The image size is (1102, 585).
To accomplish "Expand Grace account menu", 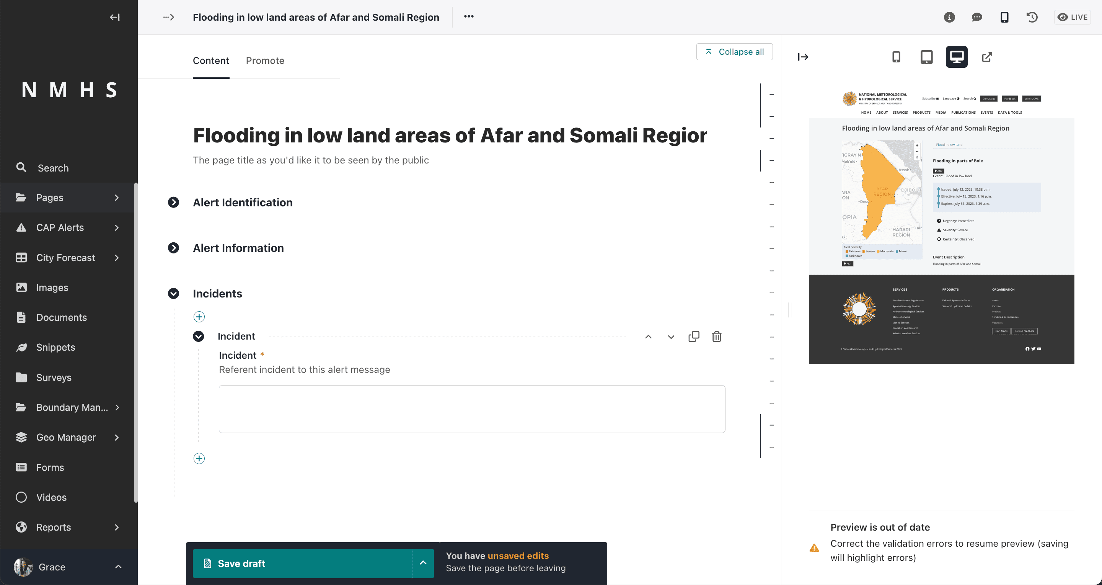I will tap(68, 567).
